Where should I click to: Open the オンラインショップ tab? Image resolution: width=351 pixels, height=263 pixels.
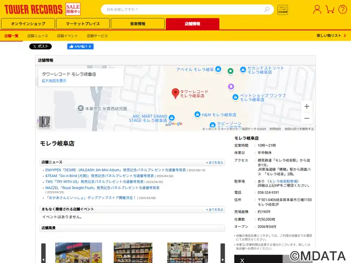pos(28,24)
